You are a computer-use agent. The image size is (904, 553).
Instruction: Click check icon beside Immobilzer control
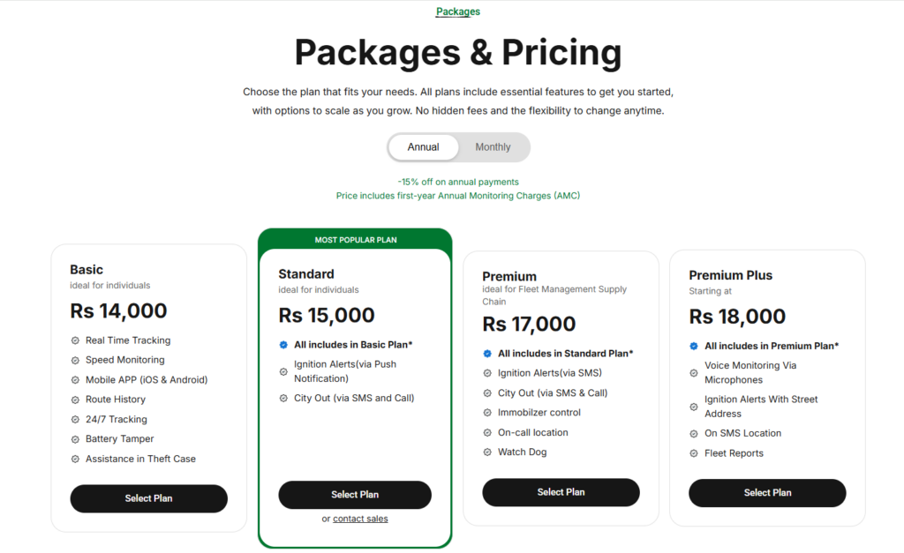tap(487, 413)
